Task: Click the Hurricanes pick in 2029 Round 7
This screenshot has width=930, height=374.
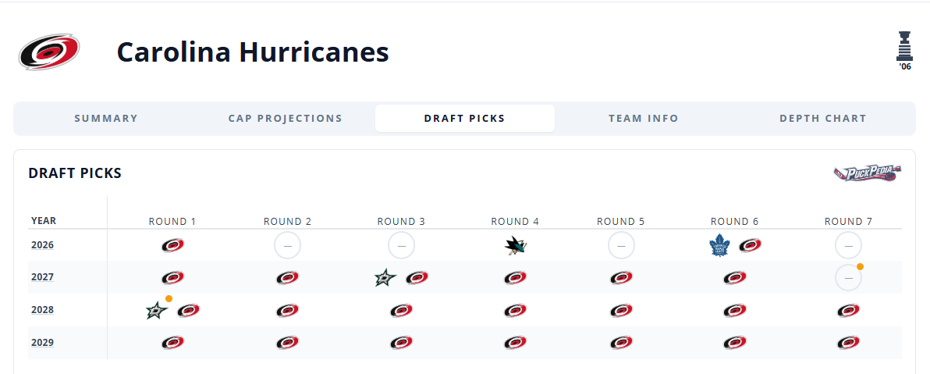Action: 848,343
